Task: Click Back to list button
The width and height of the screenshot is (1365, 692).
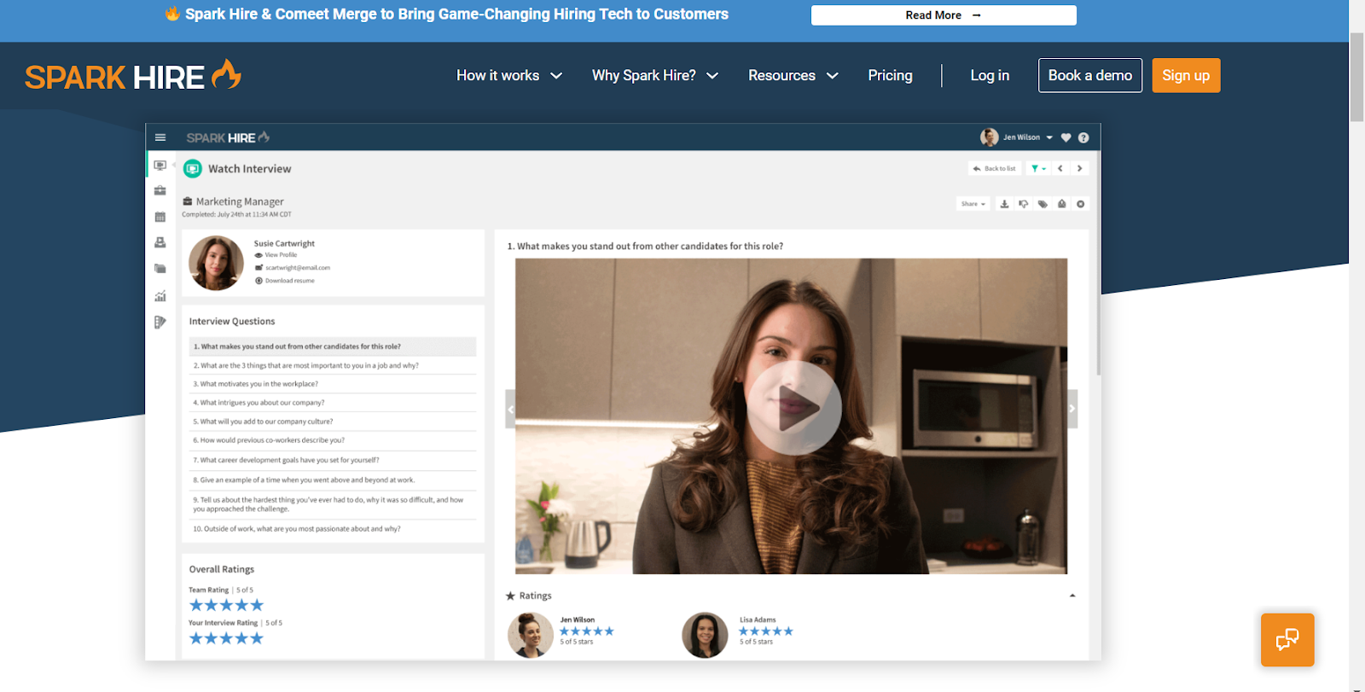Action: tap(995, 168)
